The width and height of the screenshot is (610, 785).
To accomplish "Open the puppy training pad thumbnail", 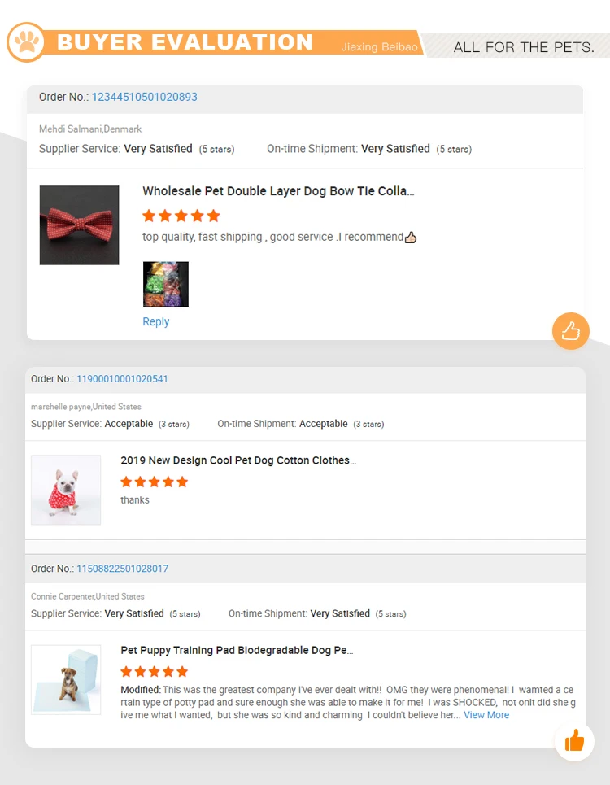I will pyautogui.click(x=66, y=680).
